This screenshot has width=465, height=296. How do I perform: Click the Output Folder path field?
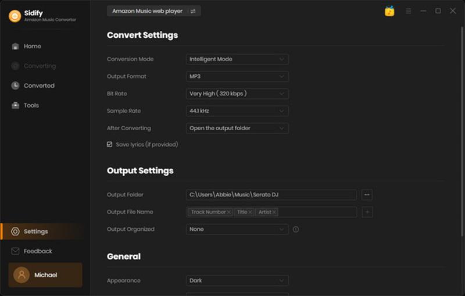(271, 195)
